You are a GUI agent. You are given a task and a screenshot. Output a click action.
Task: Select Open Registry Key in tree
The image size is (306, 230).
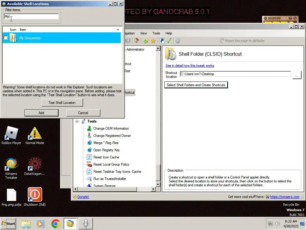click(106, 150)
